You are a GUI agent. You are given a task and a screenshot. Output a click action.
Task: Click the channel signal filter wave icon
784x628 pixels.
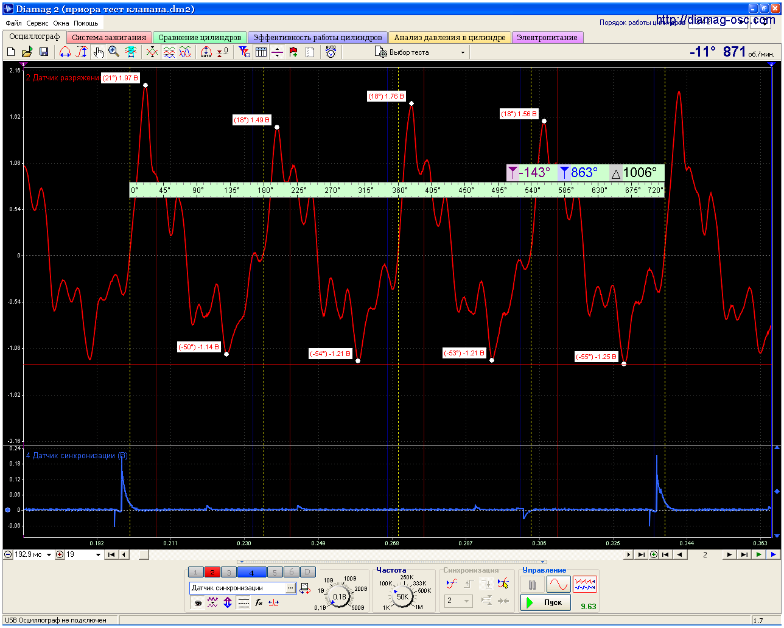(212, 603)
